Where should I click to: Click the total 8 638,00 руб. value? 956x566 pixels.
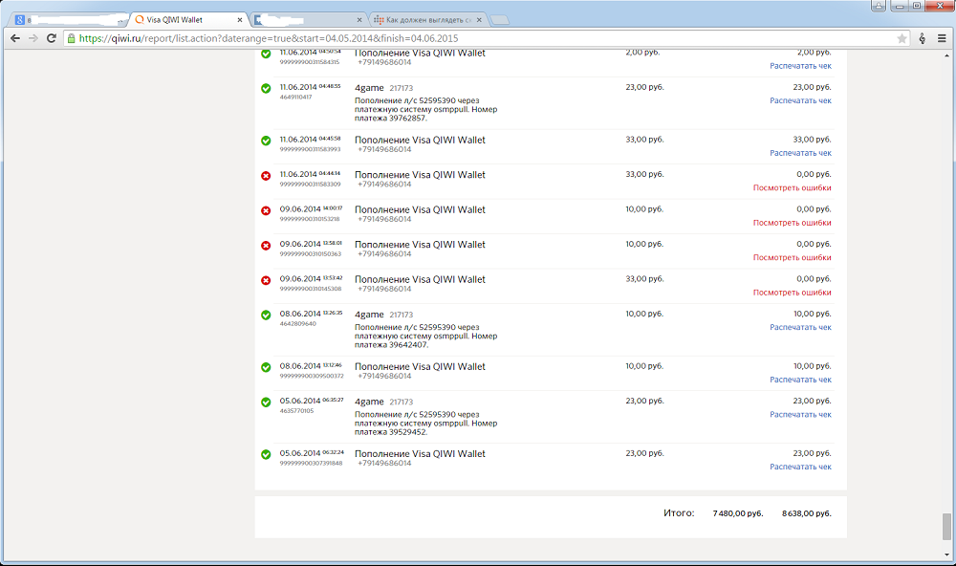coord(806,513)
